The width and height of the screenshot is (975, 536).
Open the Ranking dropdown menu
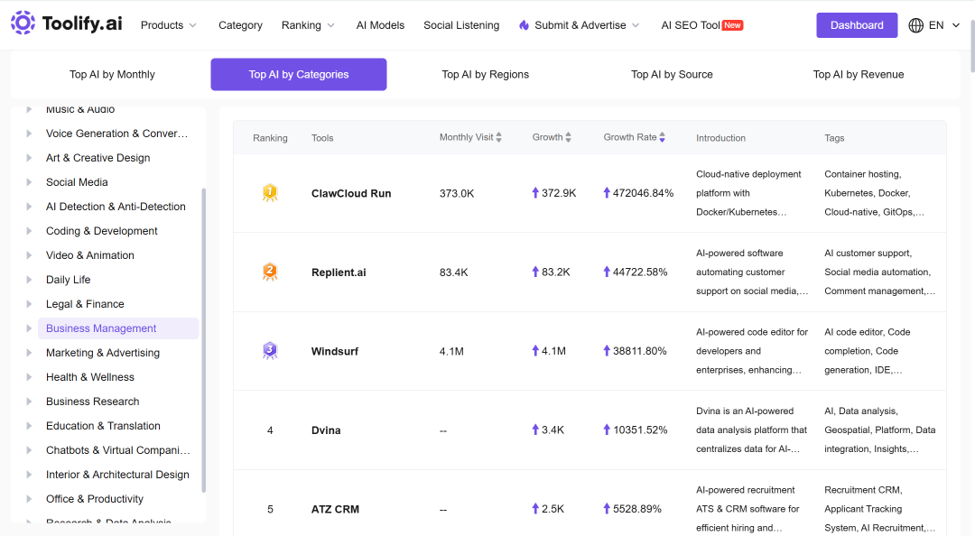tap(308, 25)
